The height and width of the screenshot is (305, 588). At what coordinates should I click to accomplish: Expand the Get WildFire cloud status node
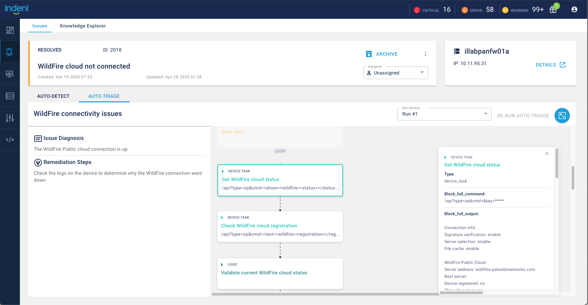click(223, 171)
